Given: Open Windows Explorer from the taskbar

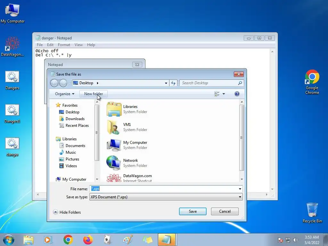Looking at the screenshot, I should click(29, 240).
